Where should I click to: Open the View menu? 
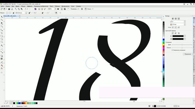click(x=13, y=6)
